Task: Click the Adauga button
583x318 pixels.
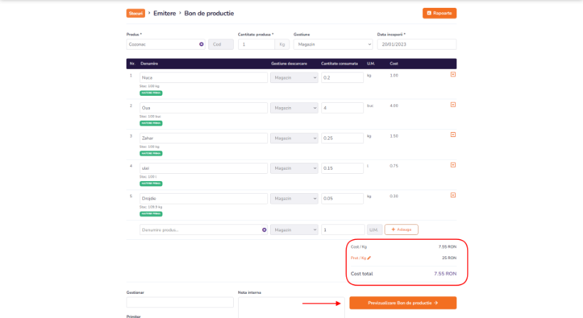Action: [x=401, y=229]
